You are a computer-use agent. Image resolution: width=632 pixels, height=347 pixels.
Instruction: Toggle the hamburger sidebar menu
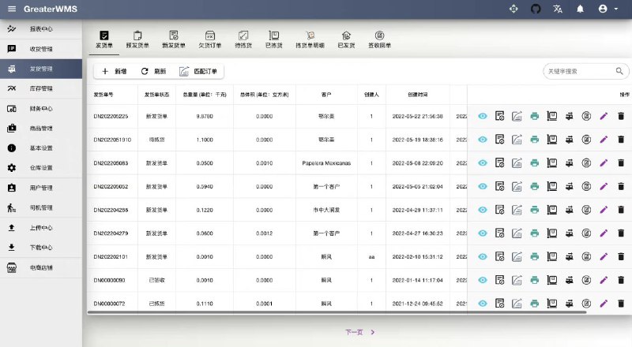click(x=11, y=9)
